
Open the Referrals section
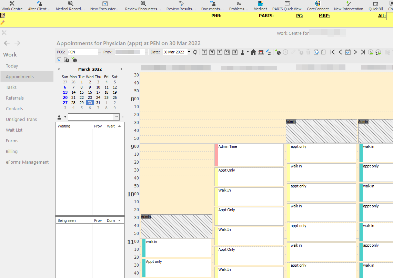pyautogui.click(x=14, y=98)
